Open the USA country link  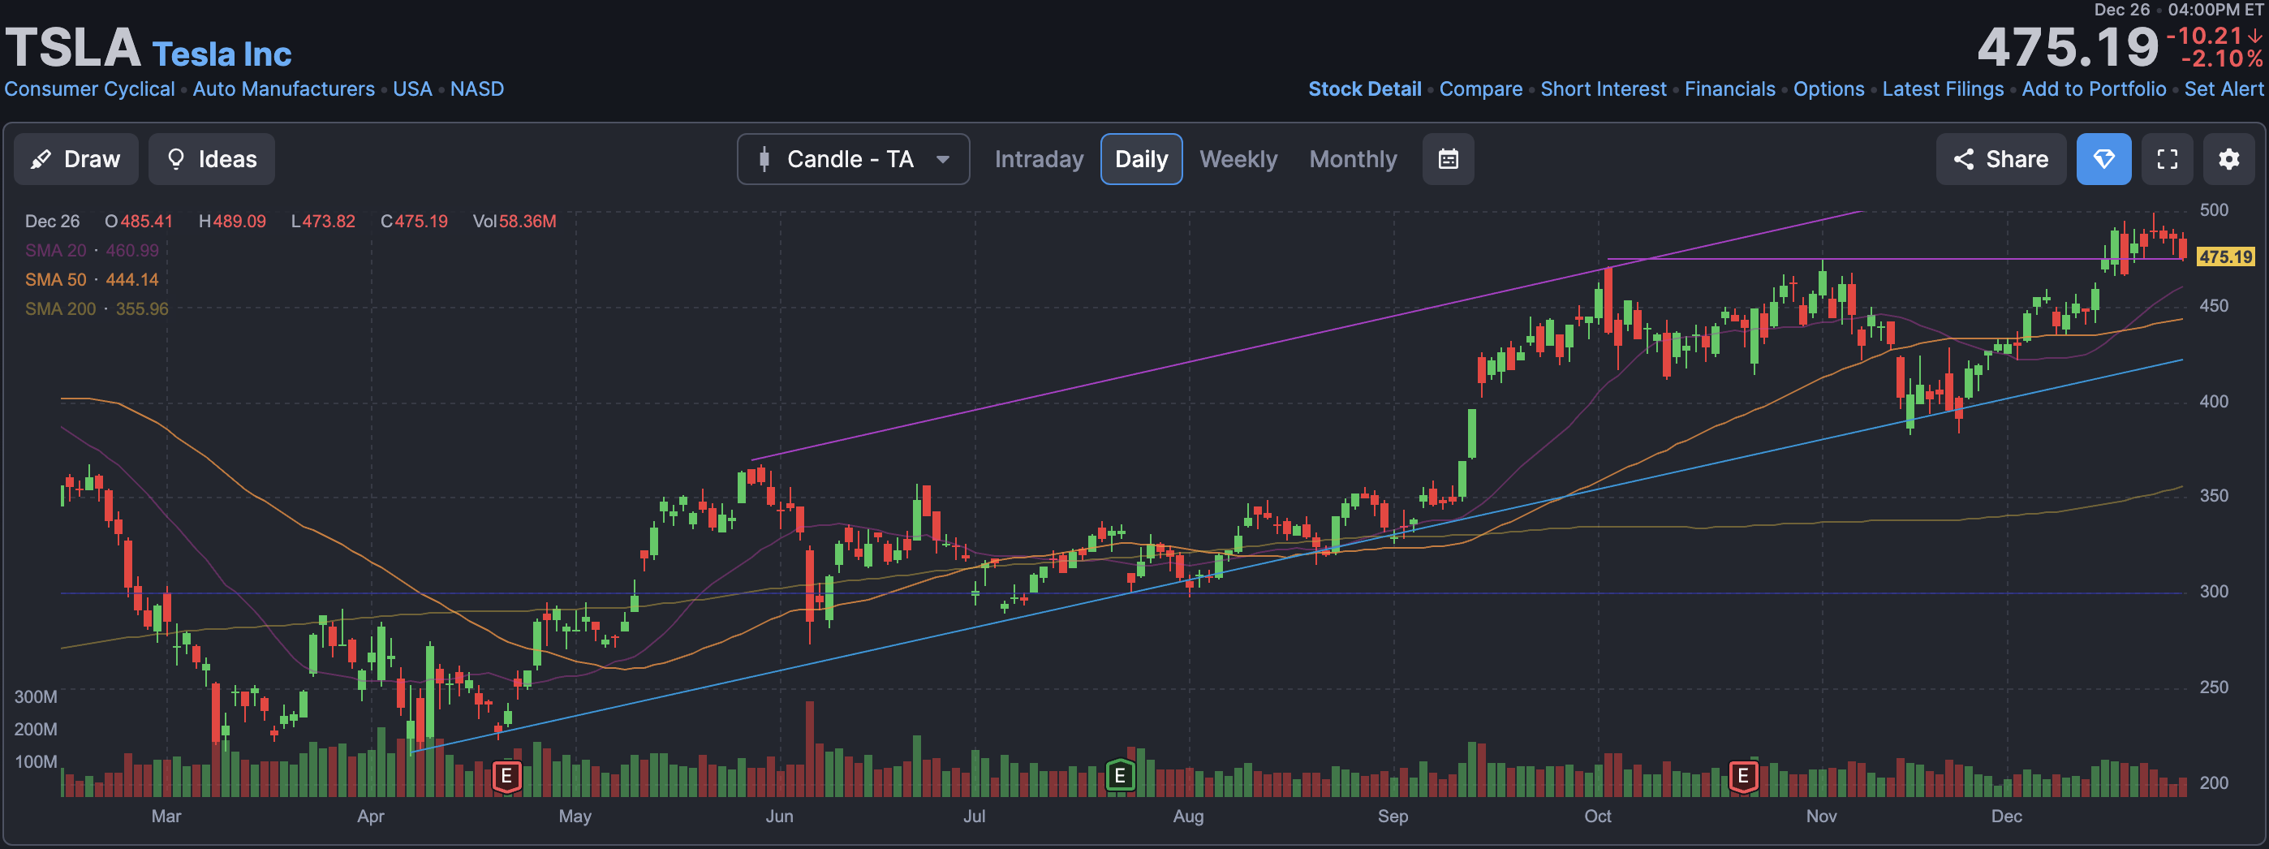coord(412,89)
